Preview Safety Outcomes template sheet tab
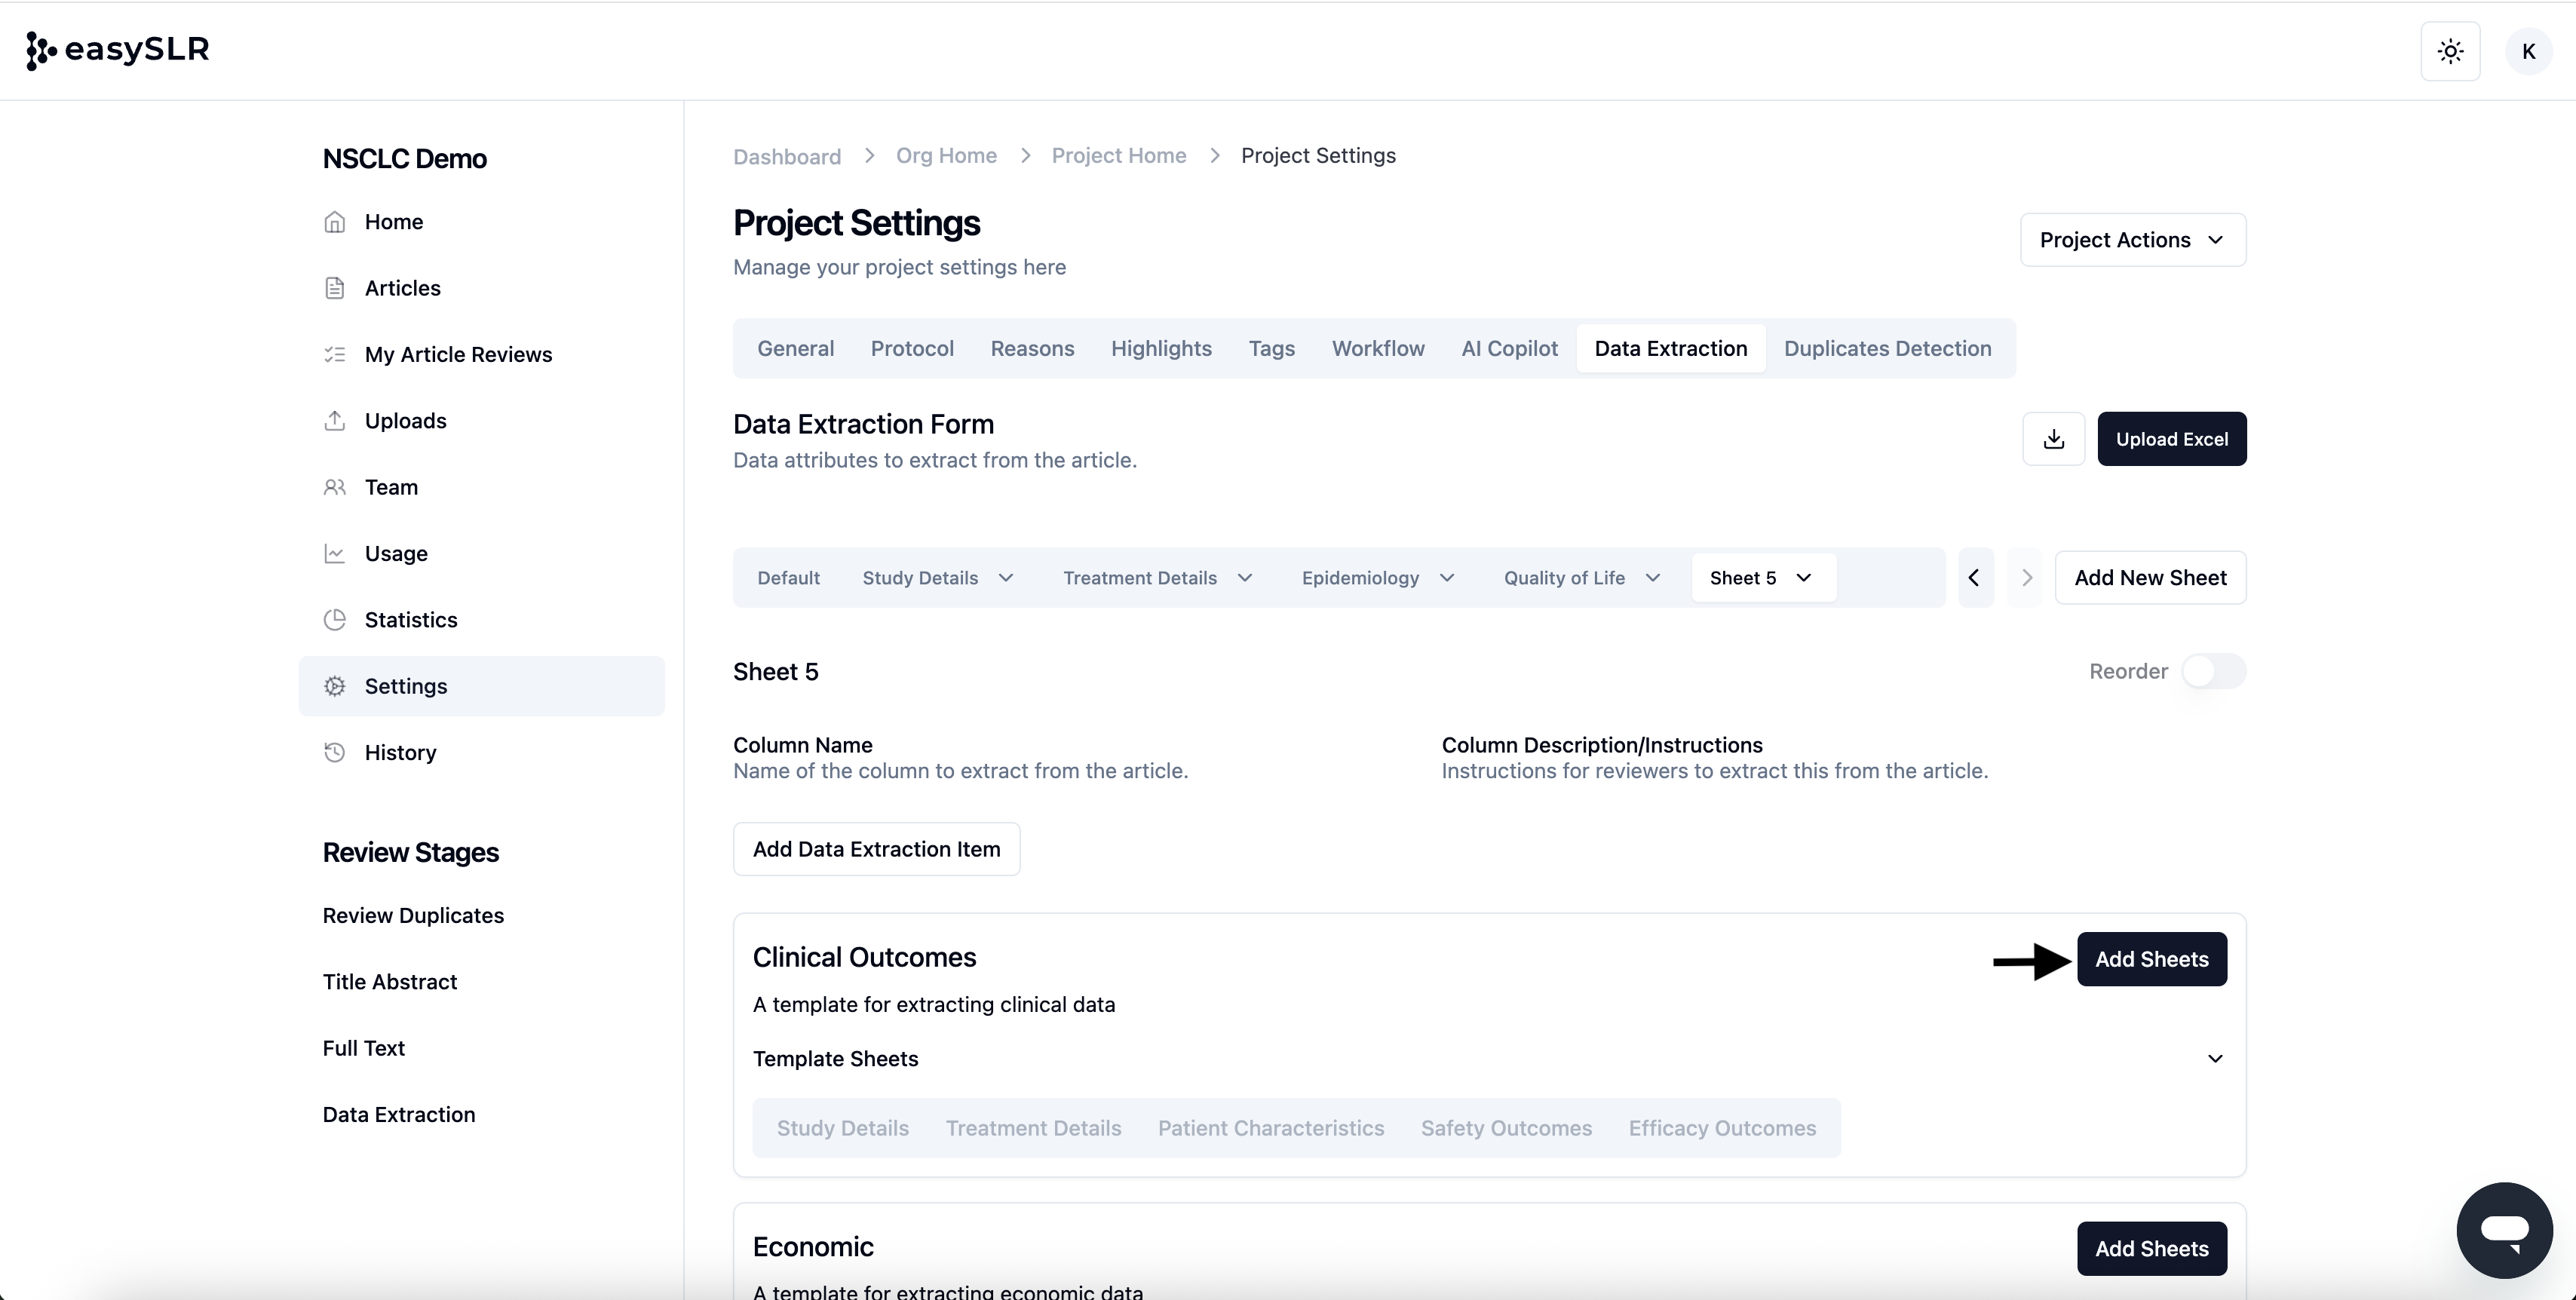Image resolution: width=2576 pixels, height=1300 pixels. [1506, 1128]
